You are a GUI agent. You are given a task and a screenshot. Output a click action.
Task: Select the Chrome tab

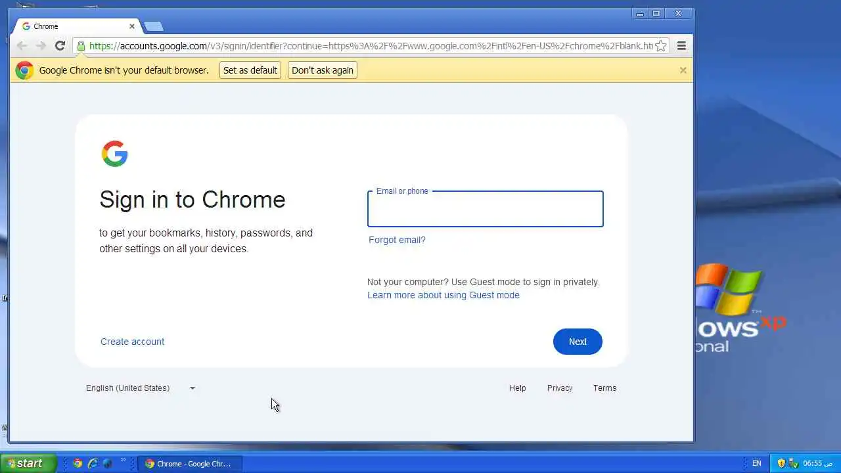tap(78, 26)
